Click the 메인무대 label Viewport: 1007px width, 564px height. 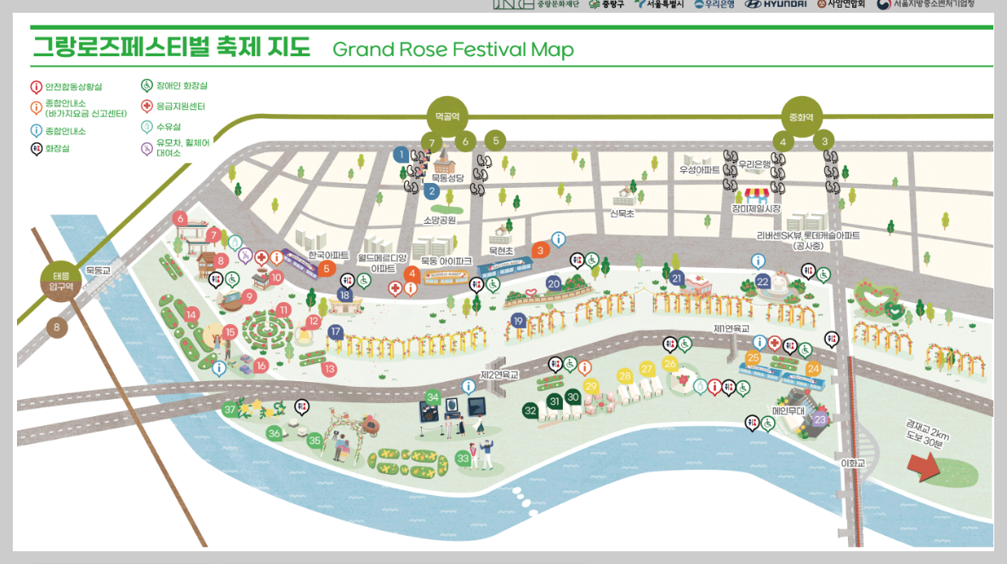pyautogui.click(x=788, y=411)
